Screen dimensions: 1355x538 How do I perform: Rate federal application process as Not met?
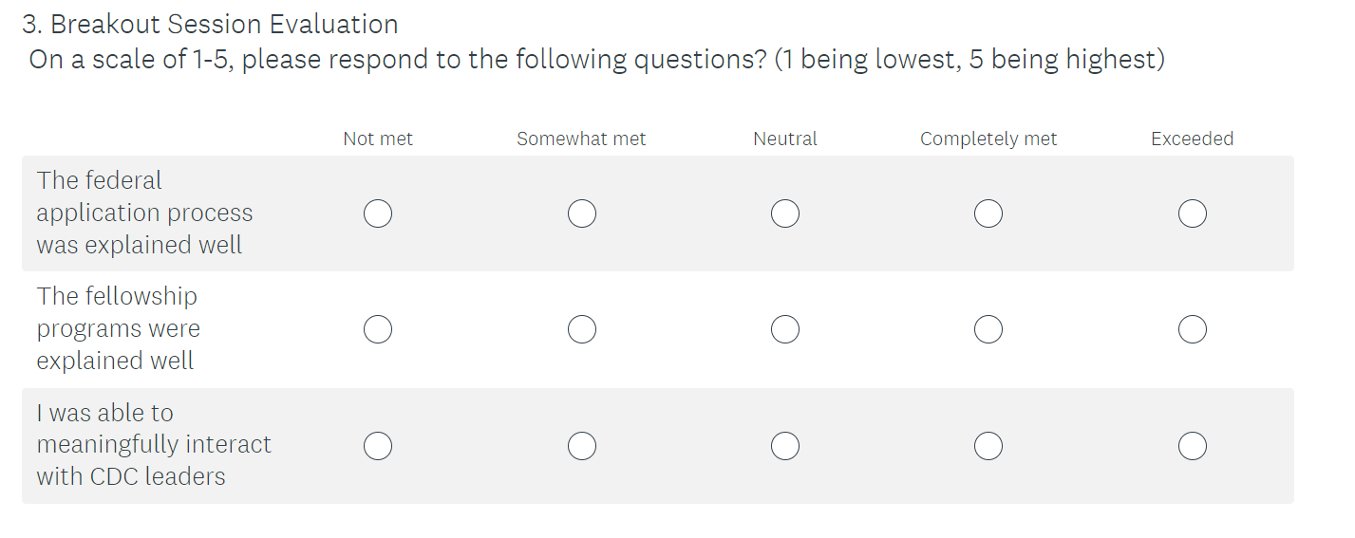point(378,213)
